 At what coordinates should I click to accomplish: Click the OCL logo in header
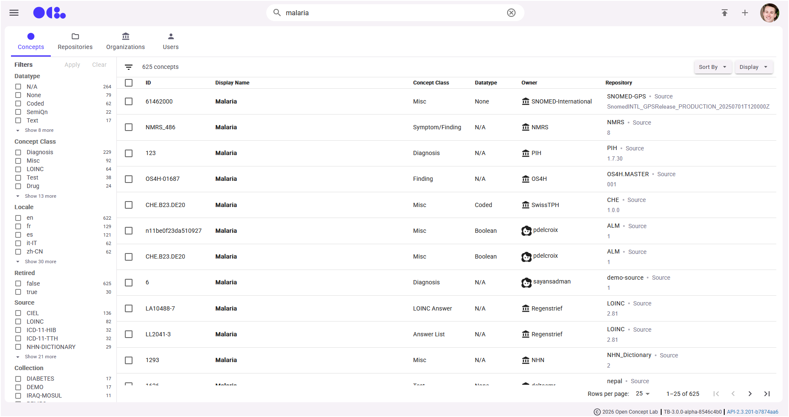(50, 13)
